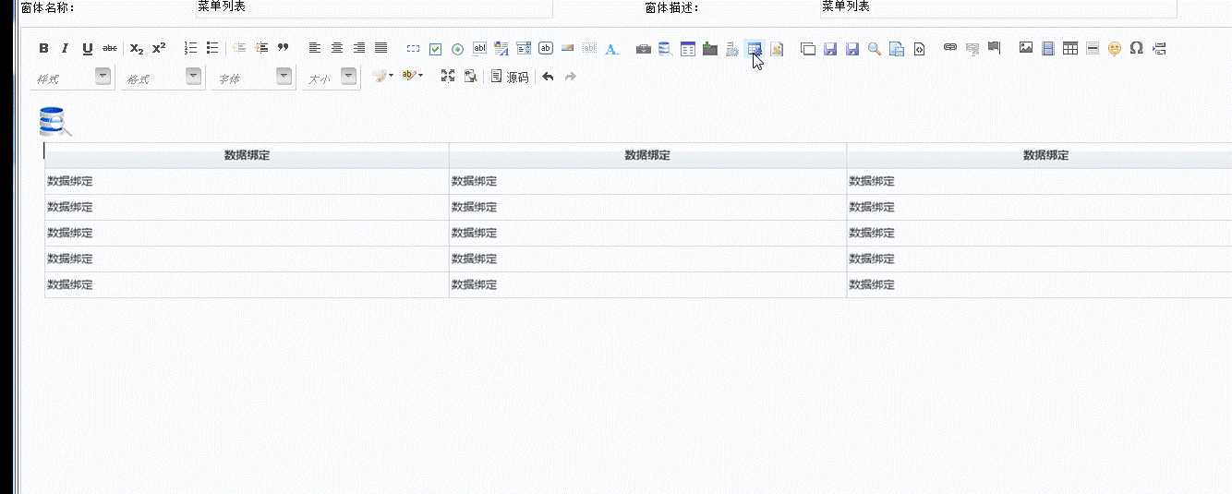Click the green folder toolbar icon

click(x=710, y=48)
